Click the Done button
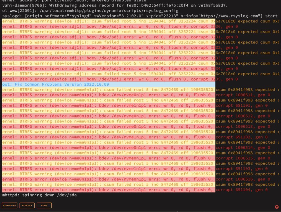 point(44,205)
